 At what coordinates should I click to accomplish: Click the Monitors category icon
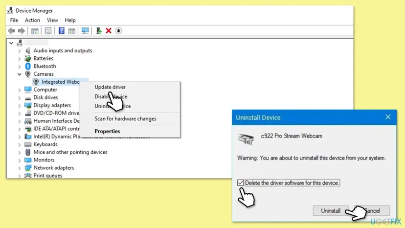[x=28, y=160]
